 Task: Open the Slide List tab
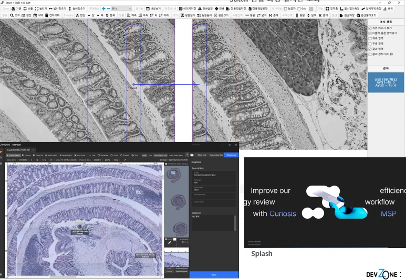(x=202, y=155)
